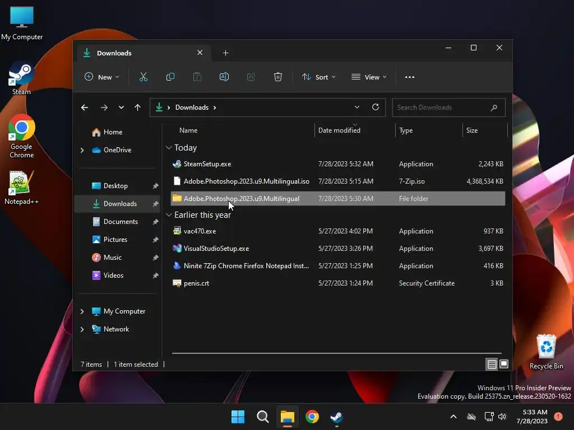Open the clock and date in taskbar
This screenshot has height=430, width=574.
531,417
